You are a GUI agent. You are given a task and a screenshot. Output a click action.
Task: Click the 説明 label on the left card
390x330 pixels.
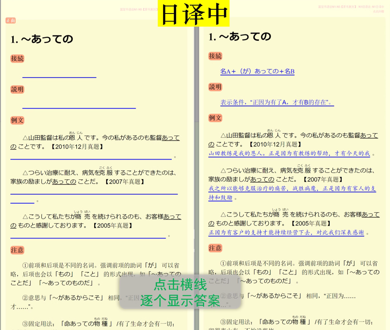17,89
